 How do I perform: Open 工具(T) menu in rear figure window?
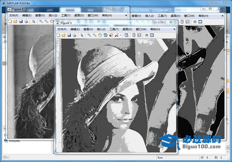pyautogui.click(x=162, y=16)
